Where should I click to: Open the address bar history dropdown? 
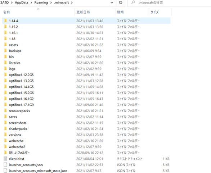[112, 3]
